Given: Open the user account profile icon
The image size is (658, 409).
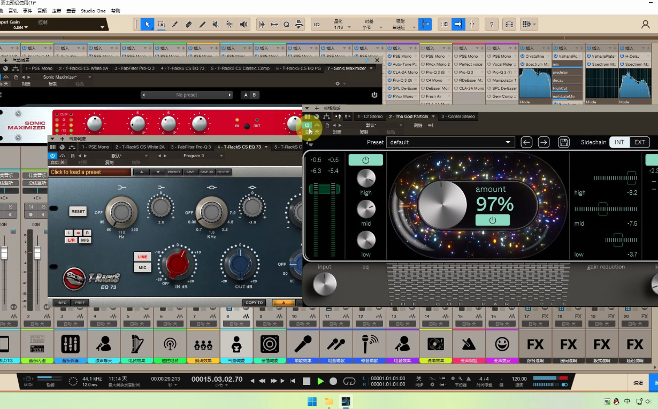Looking at the screenshot, I should [645, 25].
